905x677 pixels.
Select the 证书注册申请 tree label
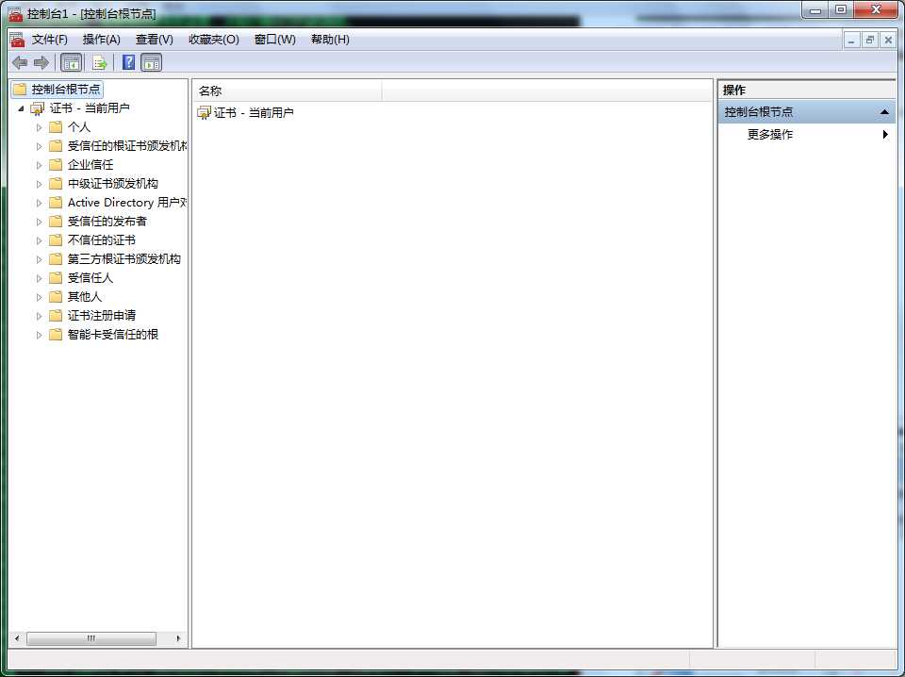click(102, 316)
